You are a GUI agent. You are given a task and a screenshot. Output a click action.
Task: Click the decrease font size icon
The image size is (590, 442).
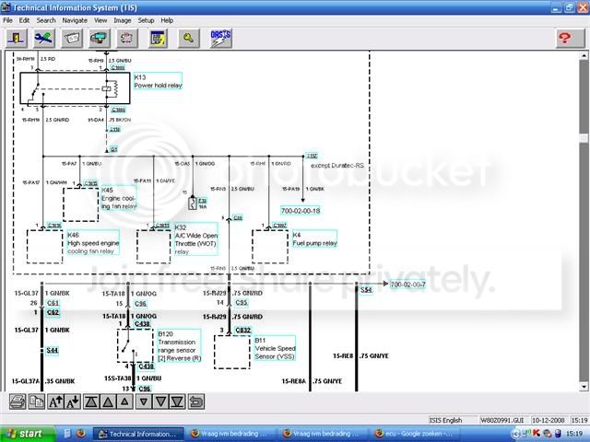point(73,401)
